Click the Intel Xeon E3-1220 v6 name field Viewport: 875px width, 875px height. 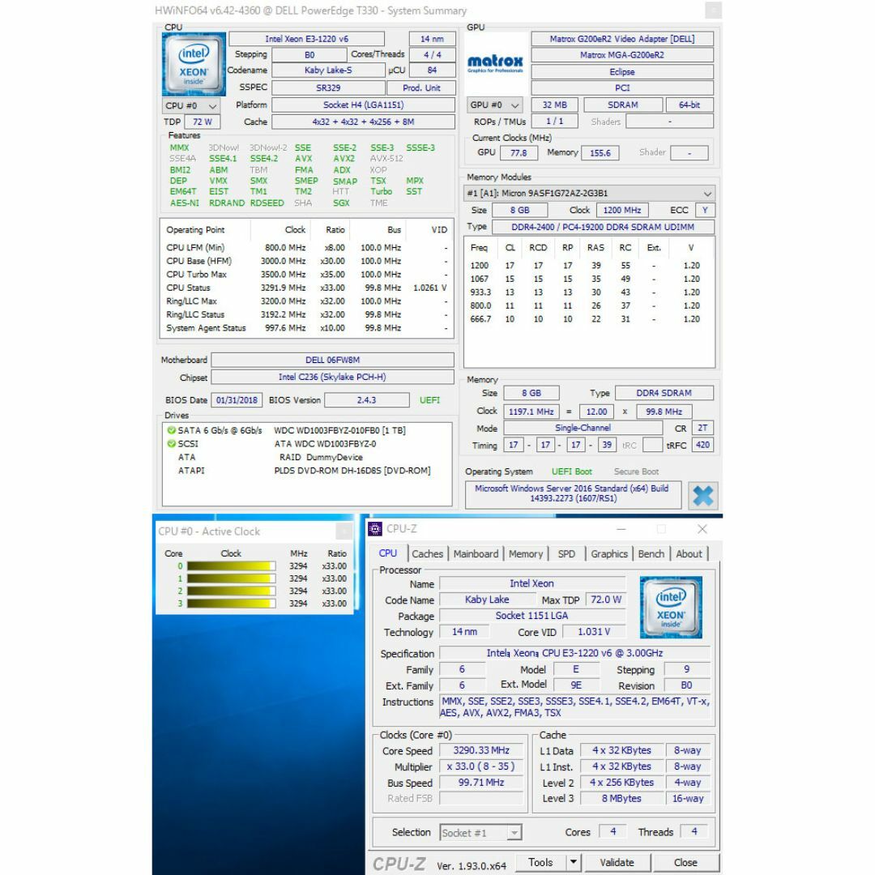[306, 39]
